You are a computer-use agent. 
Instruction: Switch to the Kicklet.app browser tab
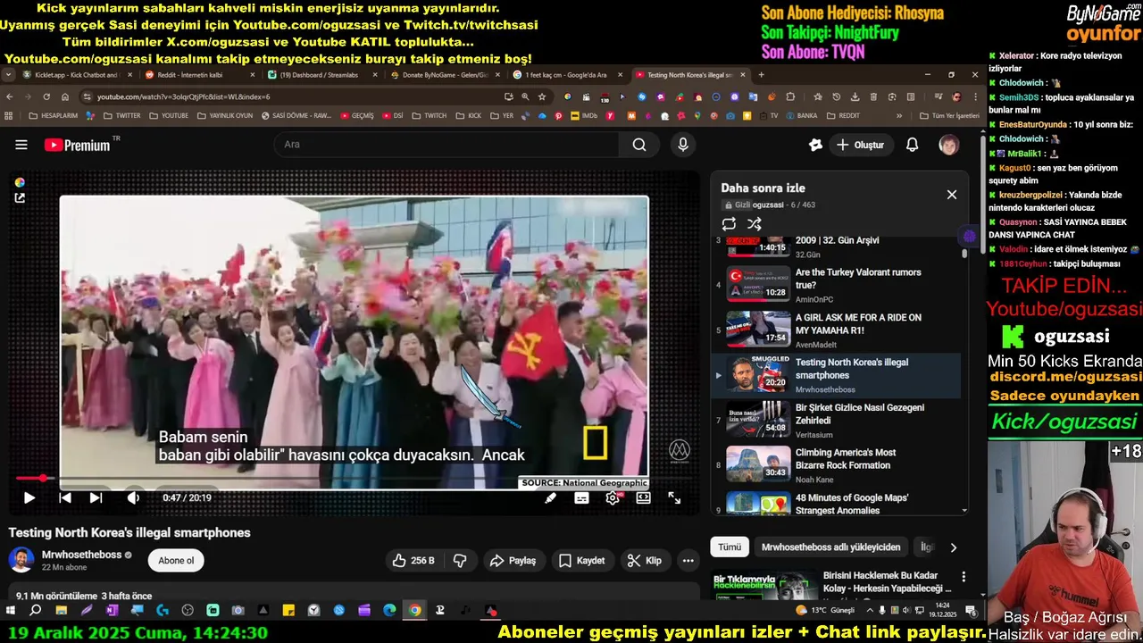pyautogui.click(x=79, y=75)
